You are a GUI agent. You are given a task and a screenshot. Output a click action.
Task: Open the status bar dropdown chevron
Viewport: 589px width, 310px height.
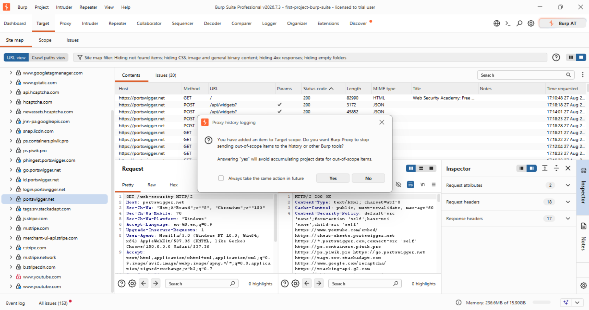(x=577, y=303)
